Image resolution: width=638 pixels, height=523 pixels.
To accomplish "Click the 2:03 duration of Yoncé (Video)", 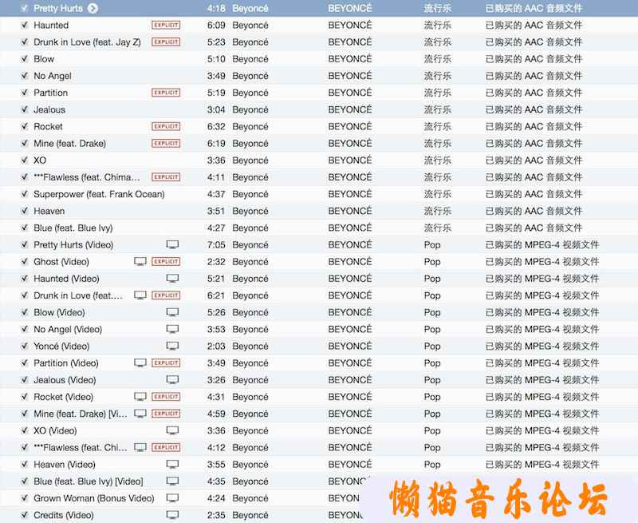I will click(216, 347).
